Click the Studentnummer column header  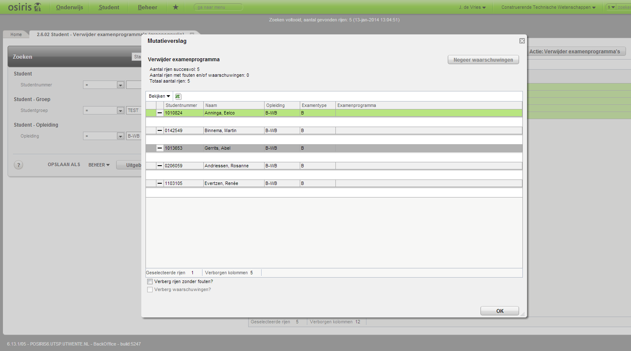[x=184, y=105]
